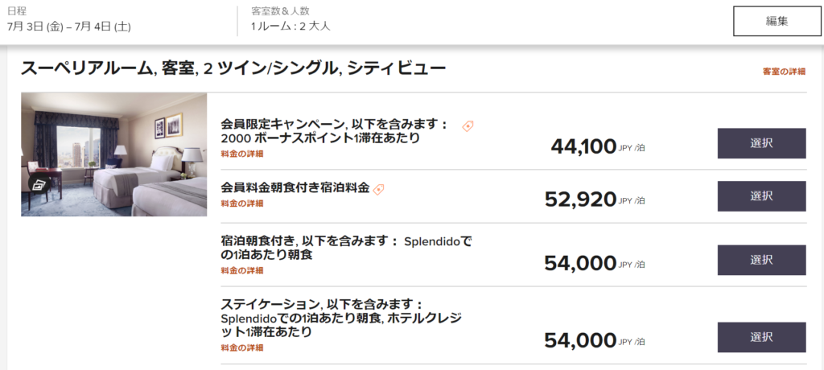Open 料金の詳細 under 会員限定キャンペーン

pyautogui.click(x=242, y=154)
